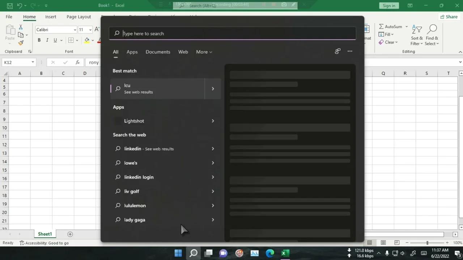Toggle underline formatting

[54, 40]
